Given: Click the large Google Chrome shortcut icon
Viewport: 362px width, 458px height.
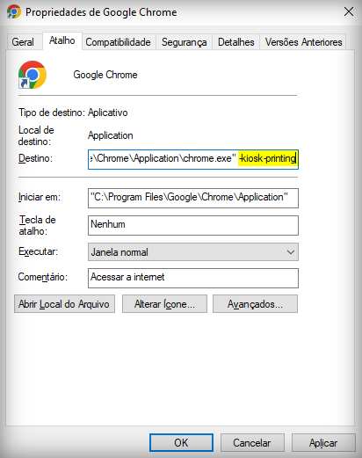Looking at the screenshot, I should coord(33,75).
